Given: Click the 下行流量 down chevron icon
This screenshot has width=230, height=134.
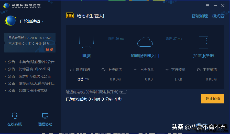Looking at the screenshot, I should [167, 70].
